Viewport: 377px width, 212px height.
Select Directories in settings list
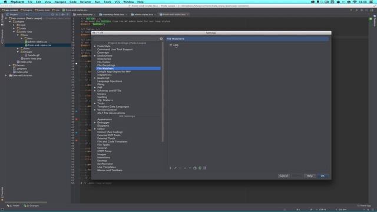(104, 59)
